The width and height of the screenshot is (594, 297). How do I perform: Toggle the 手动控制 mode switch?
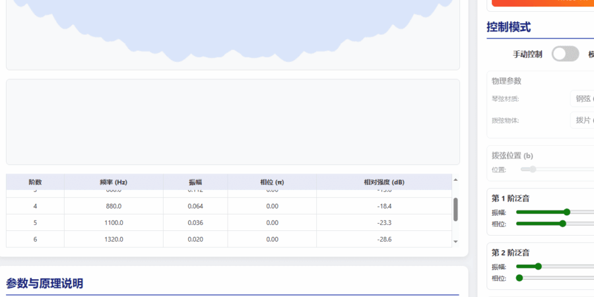pos(565,54)
